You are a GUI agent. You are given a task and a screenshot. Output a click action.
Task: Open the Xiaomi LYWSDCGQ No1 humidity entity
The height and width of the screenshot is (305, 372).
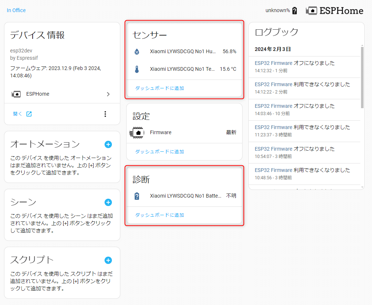pyautogui.click(x=184, y=51)
